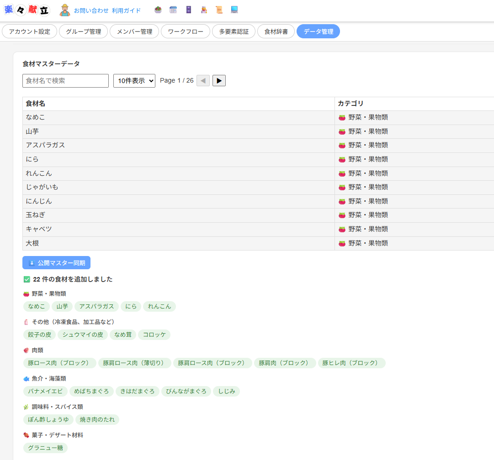This screenshot has width=494, height=460.
Task: Switch to アカウント設定 tab
Action: tap(30, 31)
